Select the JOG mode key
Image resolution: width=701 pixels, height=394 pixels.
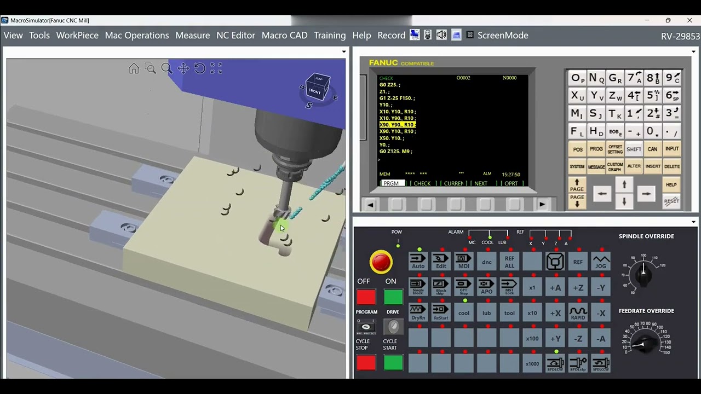pyautogui.click(x=601, y=262)
